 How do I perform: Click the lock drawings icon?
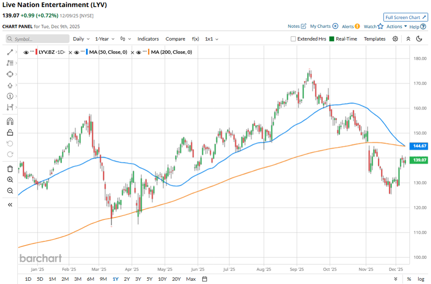tap(10, 133)
